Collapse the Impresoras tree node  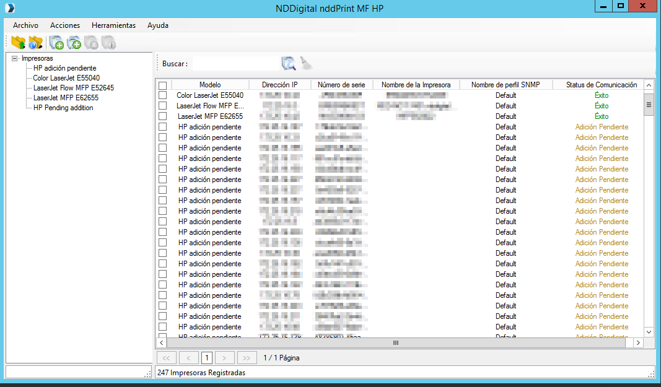click(14, 58)
